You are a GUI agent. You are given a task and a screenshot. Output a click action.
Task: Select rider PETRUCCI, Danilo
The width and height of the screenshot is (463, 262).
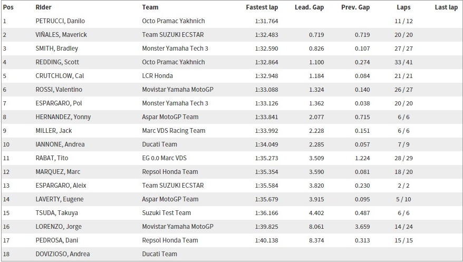60,21
